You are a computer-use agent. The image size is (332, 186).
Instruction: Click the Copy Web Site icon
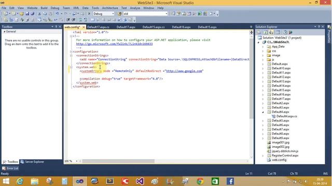pos(285,32)
